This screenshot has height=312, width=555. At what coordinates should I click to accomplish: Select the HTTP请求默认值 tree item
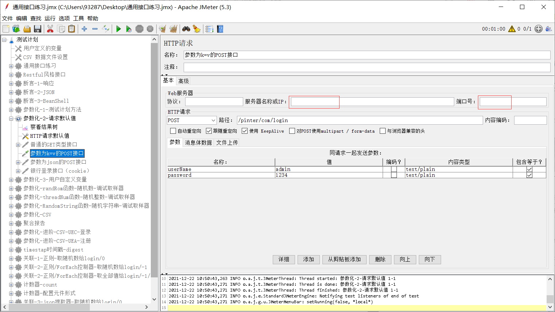(50, 136)
